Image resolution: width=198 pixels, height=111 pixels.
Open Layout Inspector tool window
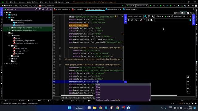click(x=187, y=101)
